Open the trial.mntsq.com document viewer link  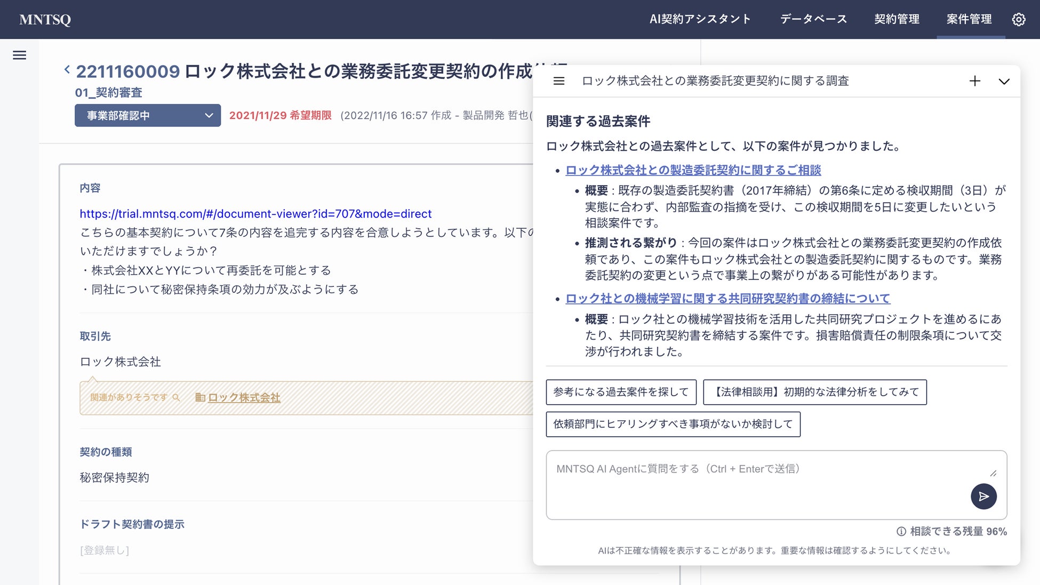coord(255,214)
